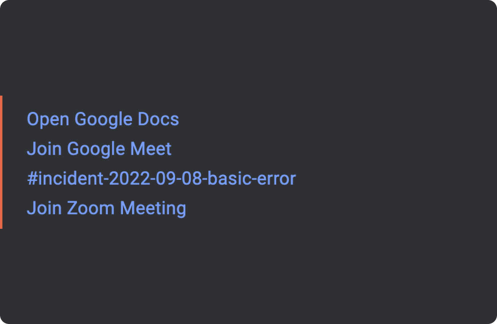Join the Google Meet call
This screenshot has width=497, height=324.
tap(99, 149)
